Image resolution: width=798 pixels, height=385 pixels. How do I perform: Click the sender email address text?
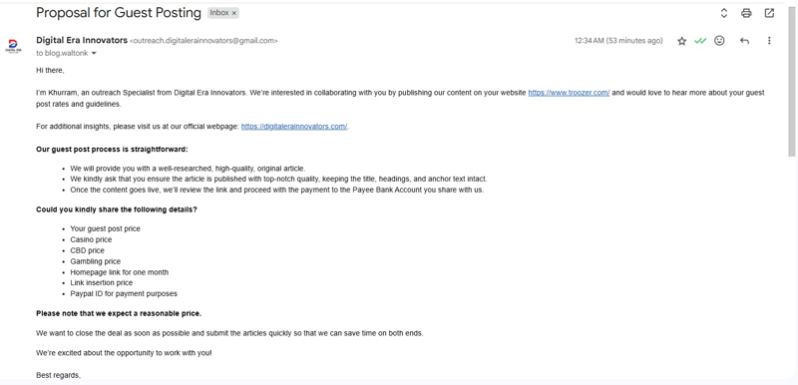[x=203, y=41]
